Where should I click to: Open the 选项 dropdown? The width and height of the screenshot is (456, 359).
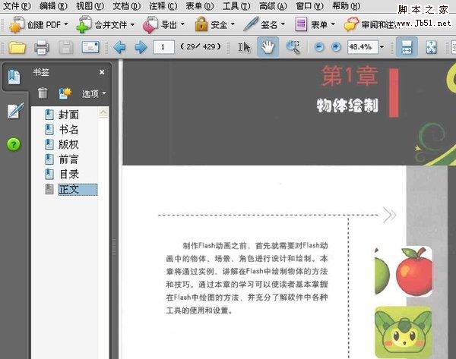coord(93,93)
